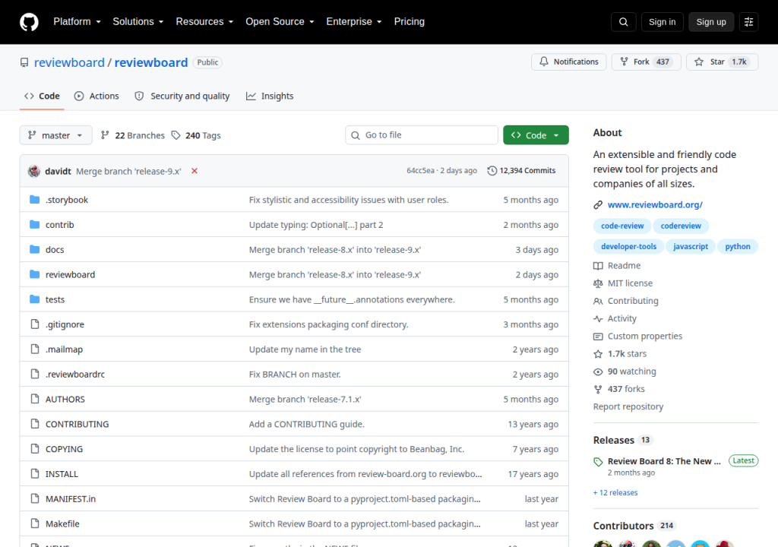Expand the Open Source menu
Screen dimensions: 778x547
[x=280, y=22]
